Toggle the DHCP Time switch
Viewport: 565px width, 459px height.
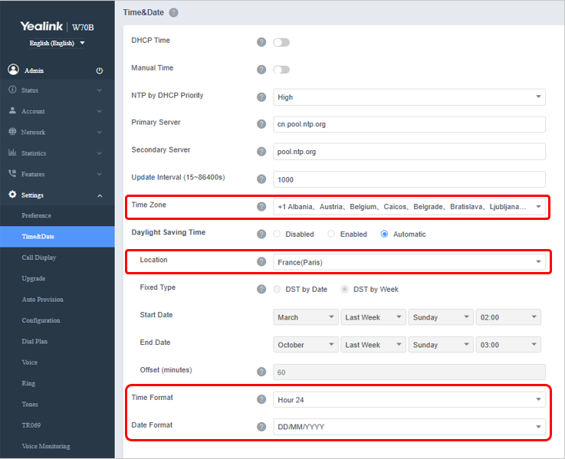coord(281,42)
